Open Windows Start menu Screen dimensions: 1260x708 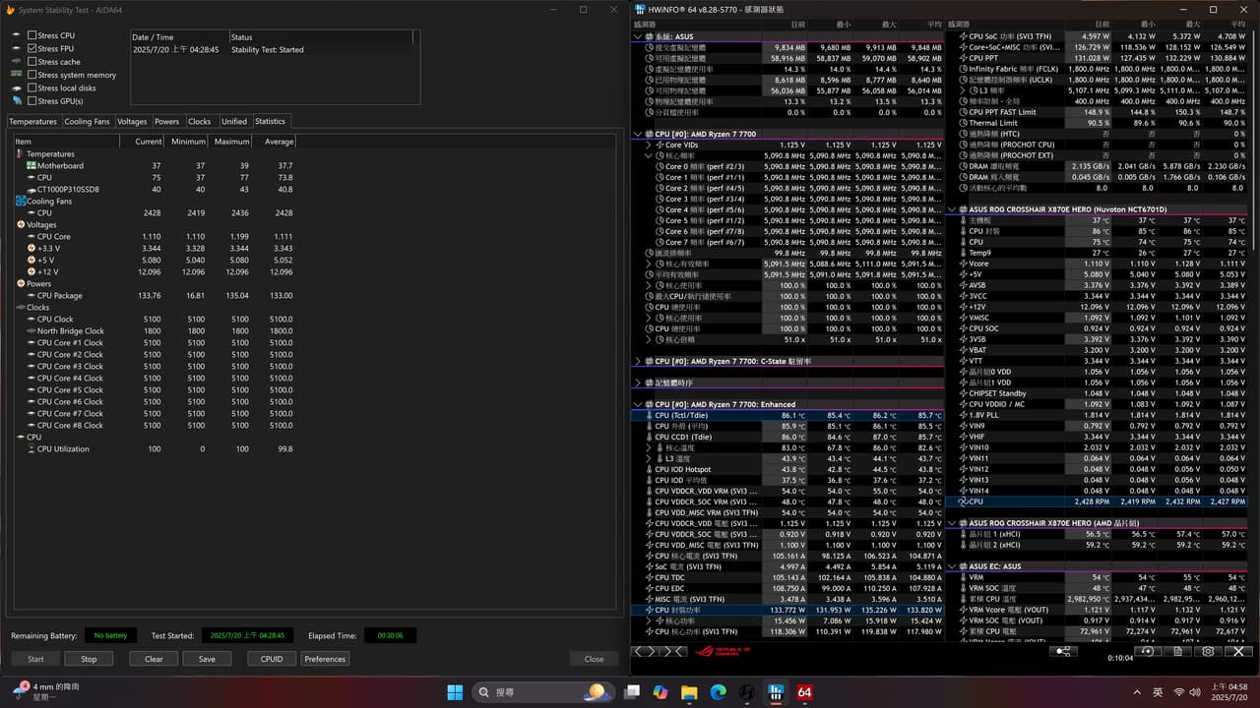455,692
